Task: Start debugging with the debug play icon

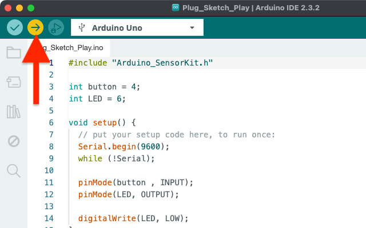Action: [55, 27]
